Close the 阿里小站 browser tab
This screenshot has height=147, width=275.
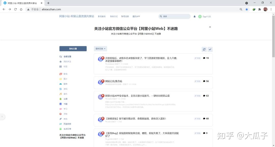42,3
